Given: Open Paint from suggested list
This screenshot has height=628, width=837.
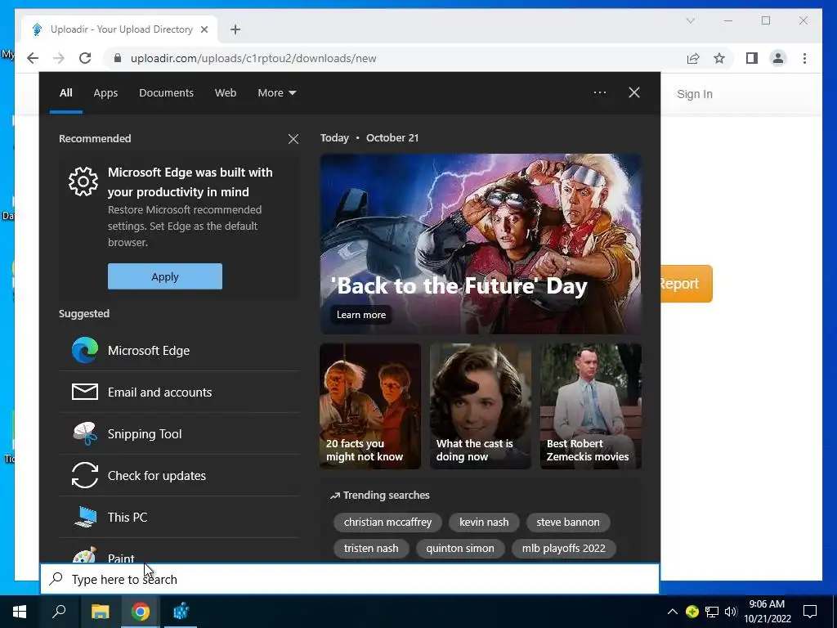Looking at the screenshot, I should [179, 555].
